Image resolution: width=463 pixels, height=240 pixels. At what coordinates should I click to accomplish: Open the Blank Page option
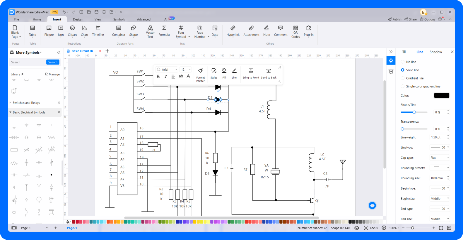pos(15,32)
